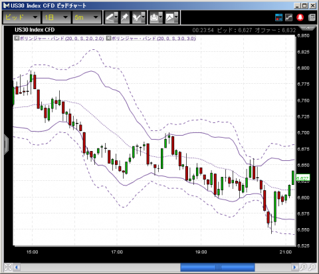This screenshot has height=274, width=319.
Task: Open the print/save dropdown arrow
Action: [x=161, y=17]
